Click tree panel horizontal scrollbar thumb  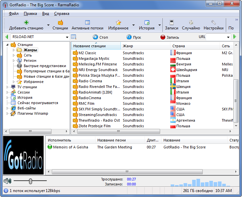pyautogui.click(x=30, y=131)
